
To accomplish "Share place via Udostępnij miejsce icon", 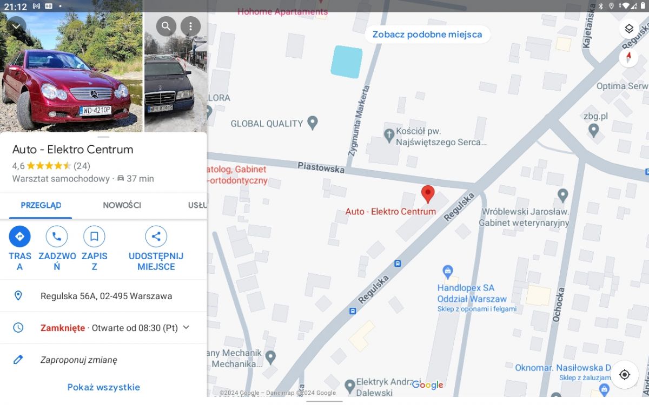I will click(156, 237).
